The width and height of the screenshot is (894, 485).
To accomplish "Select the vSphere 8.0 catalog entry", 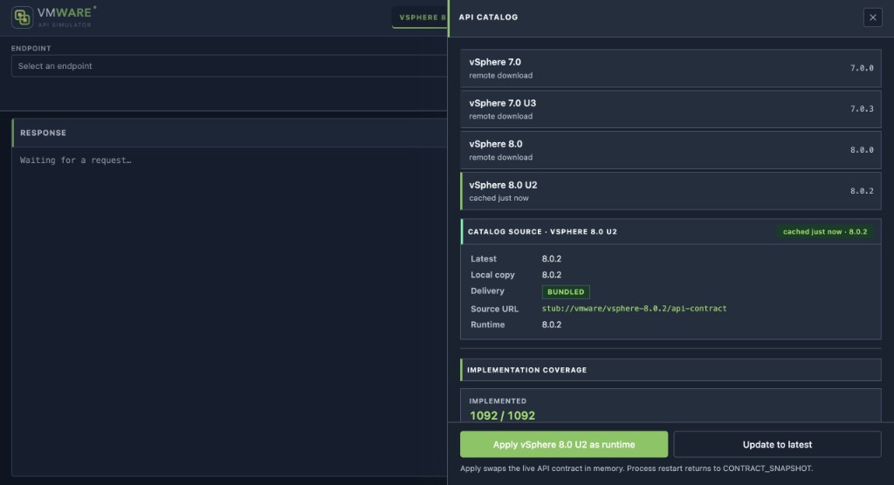I will click(670, 150).
